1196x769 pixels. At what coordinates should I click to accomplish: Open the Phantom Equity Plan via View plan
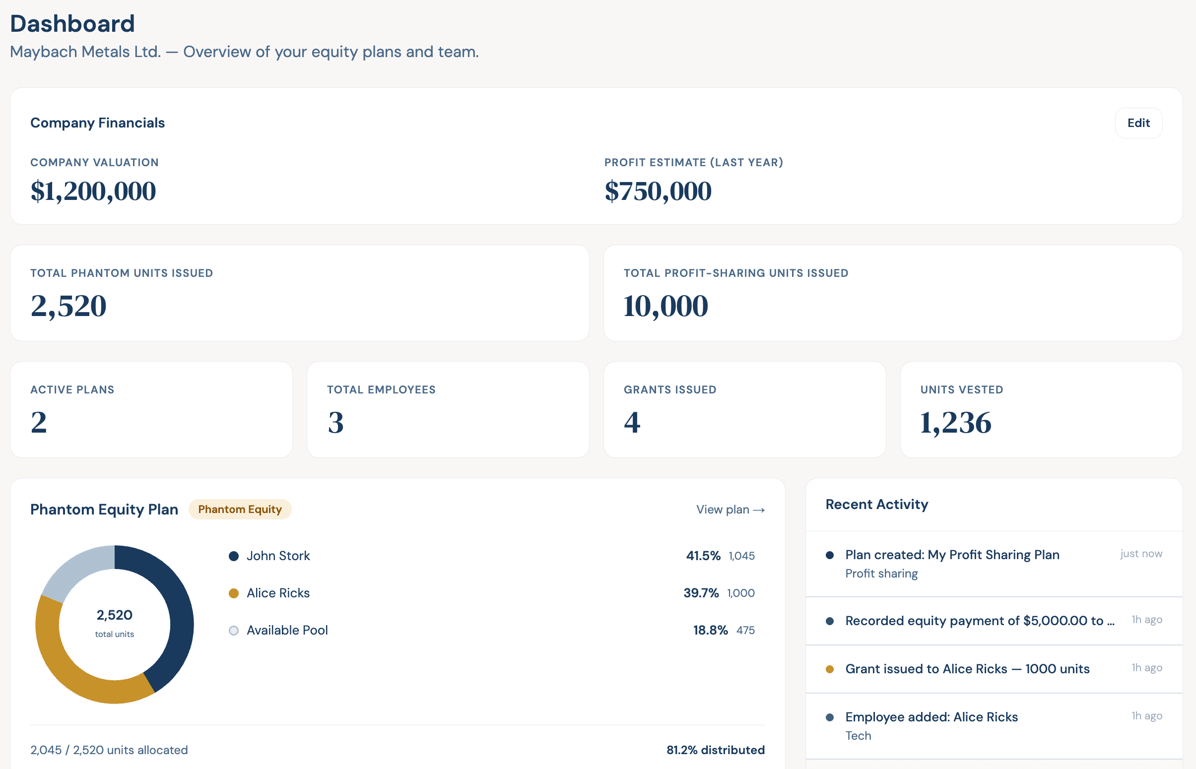tap(724, 510)
